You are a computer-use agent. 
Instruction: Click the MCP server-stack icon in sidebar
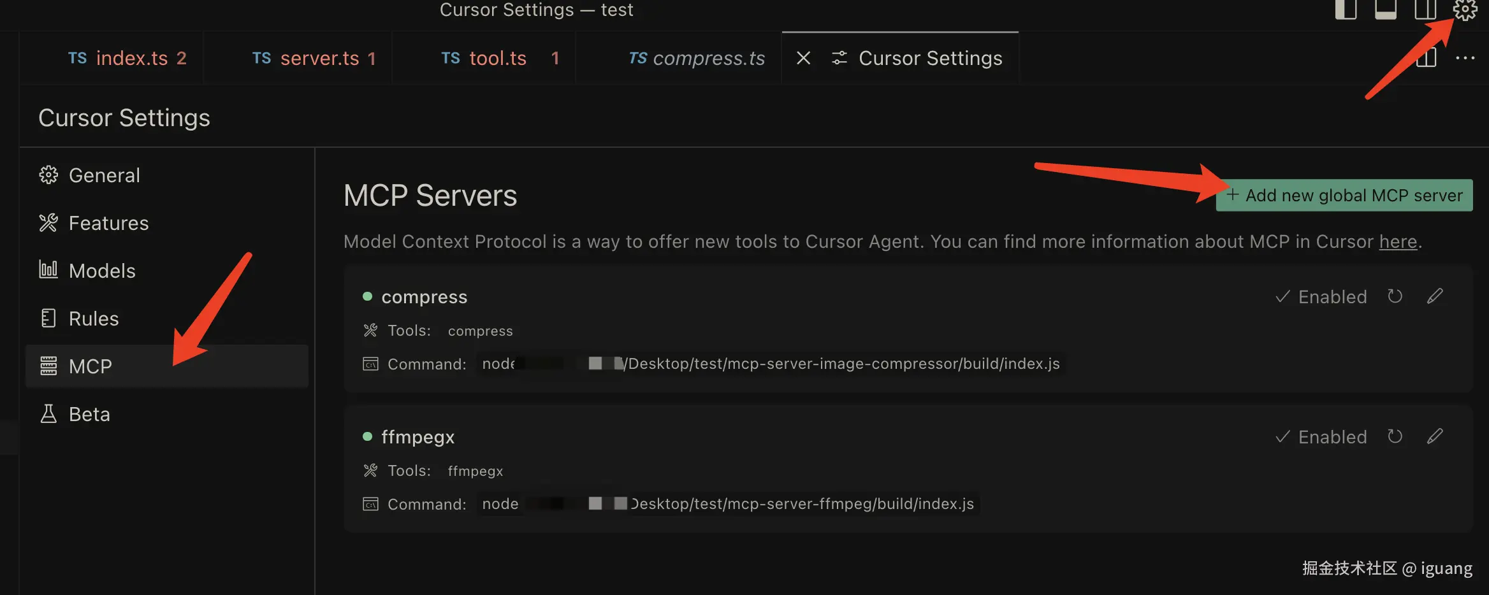[48, 366]
